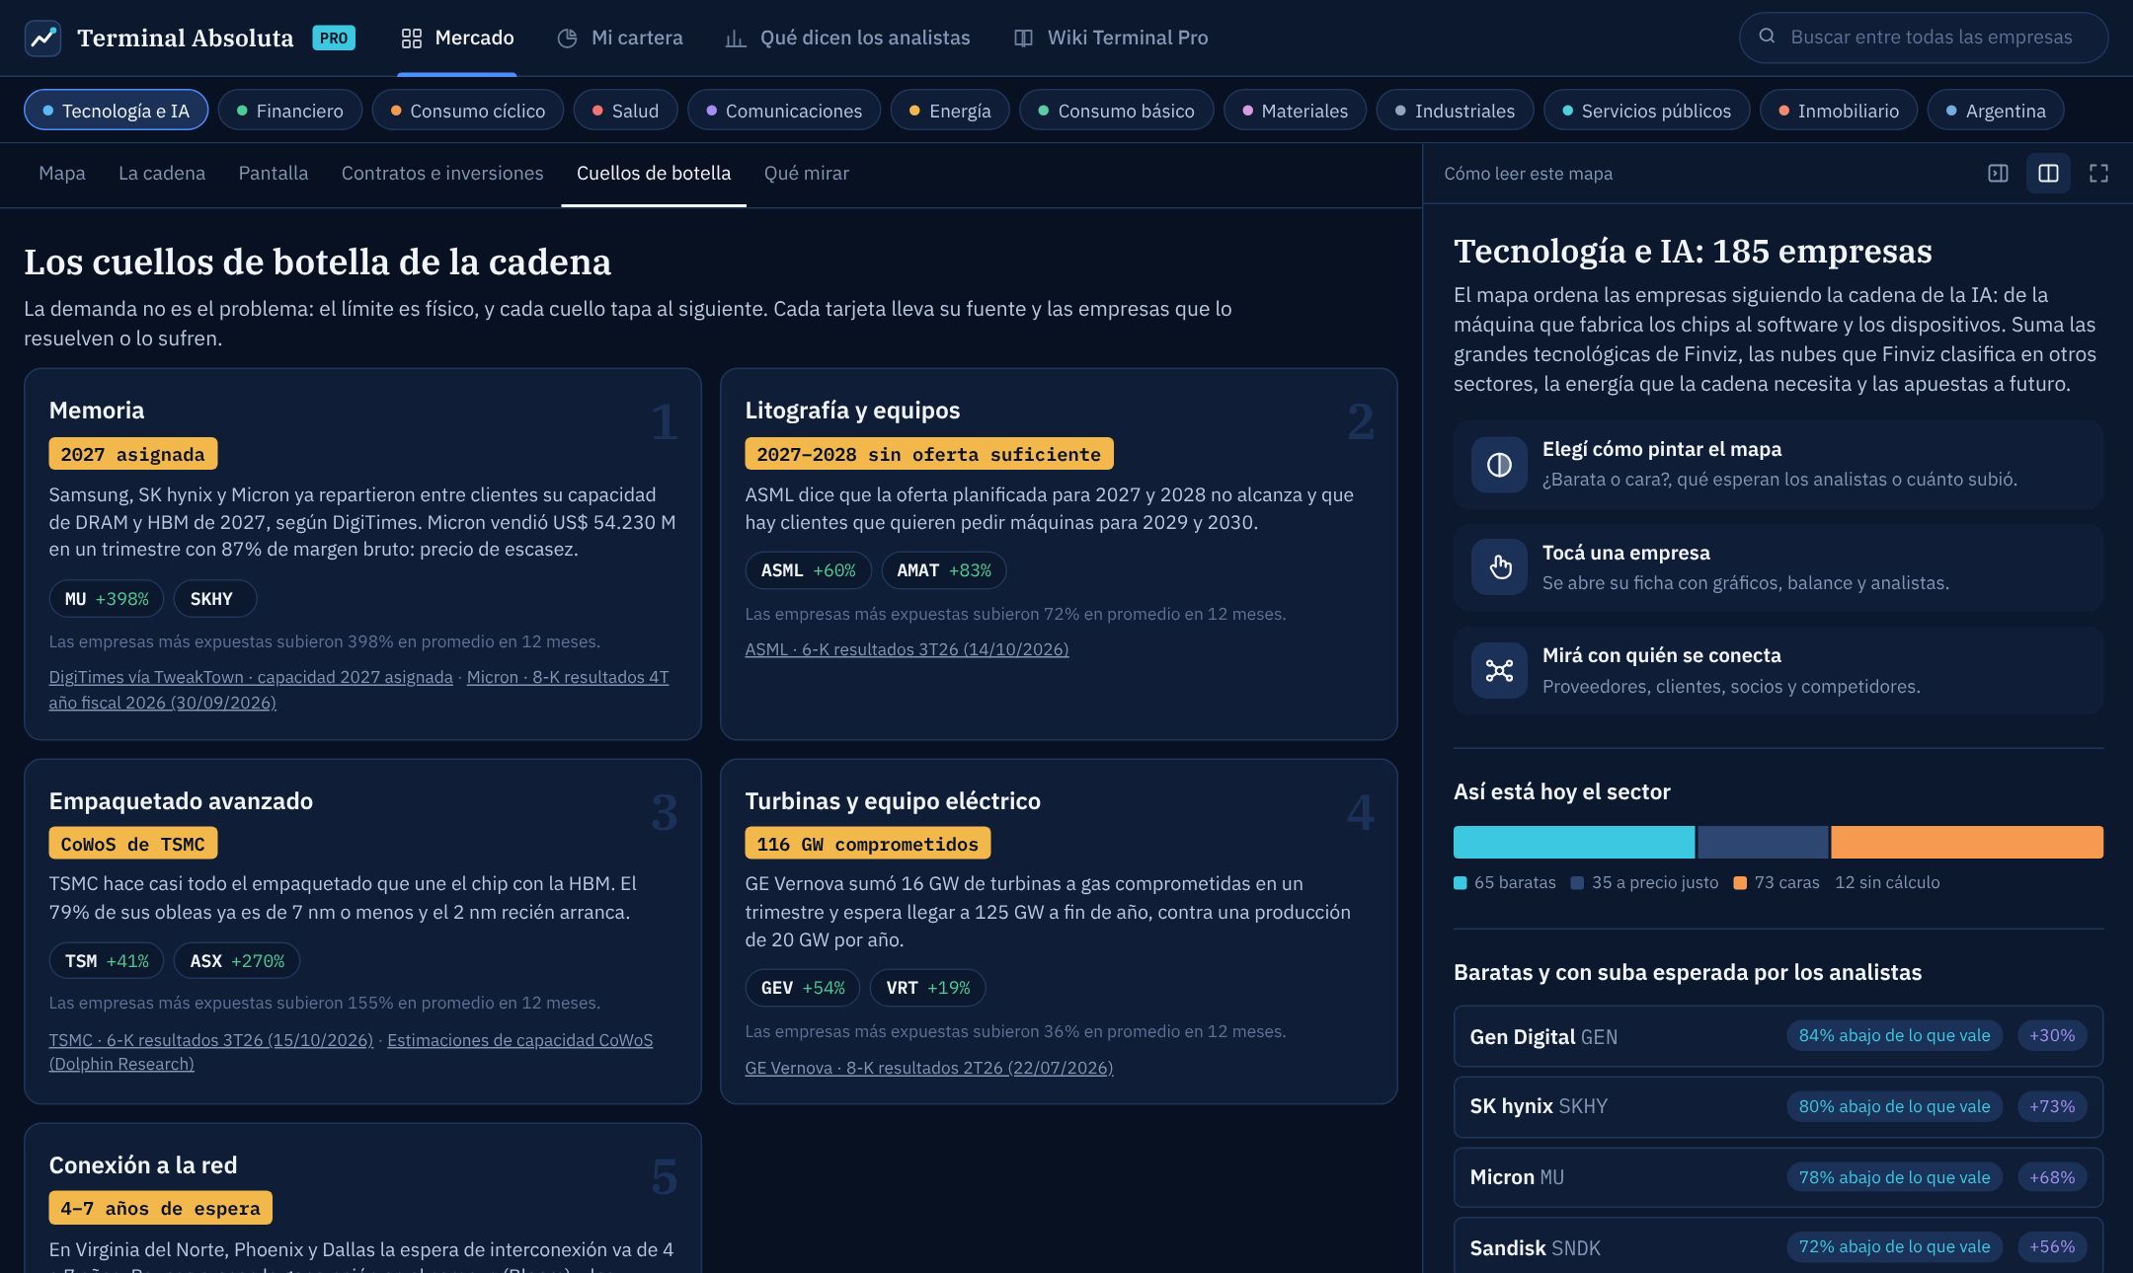The image size is (2133, 1273).
Task: Collapse the side panel icon
Action: (x=1998, y=173)
